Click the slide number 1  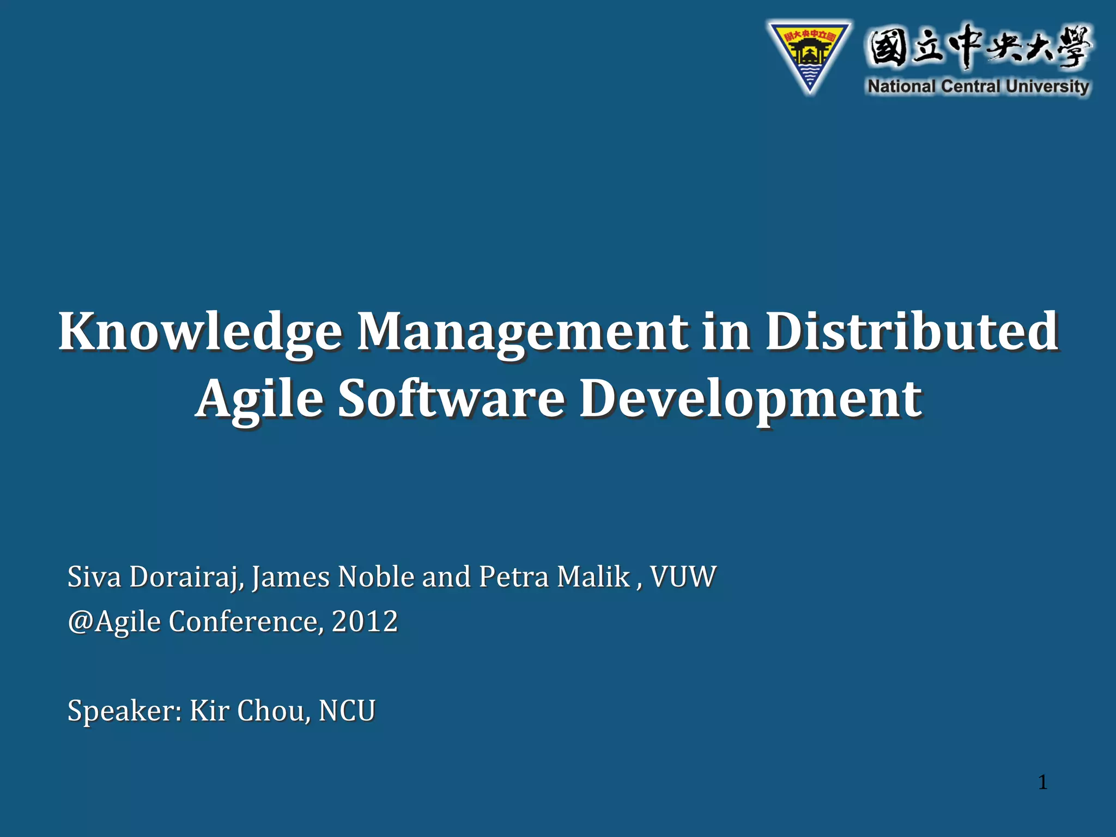click(x=1042, y=783)
